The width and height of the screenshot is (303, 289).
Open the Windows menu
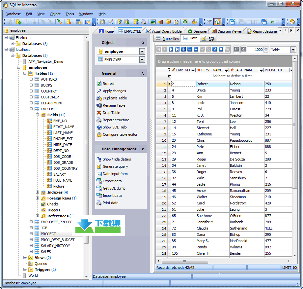tap(86, 14)
